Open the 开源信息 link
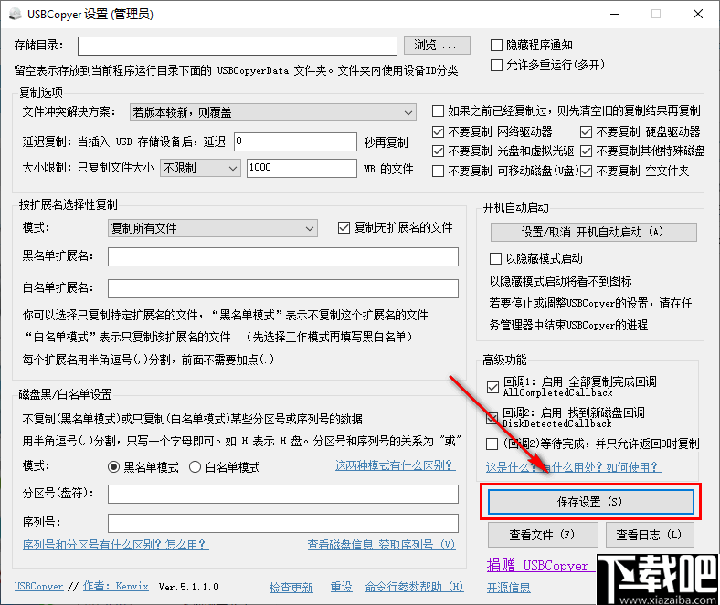Viewport: 720px width, 605px height. point(508,587)
